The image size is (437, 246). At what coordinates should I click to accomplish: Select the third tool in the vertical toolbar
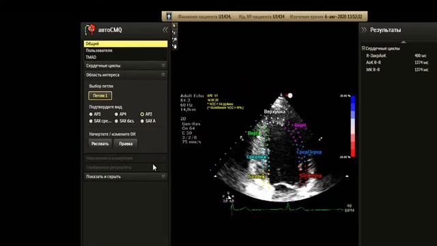[x=175, y=40]
